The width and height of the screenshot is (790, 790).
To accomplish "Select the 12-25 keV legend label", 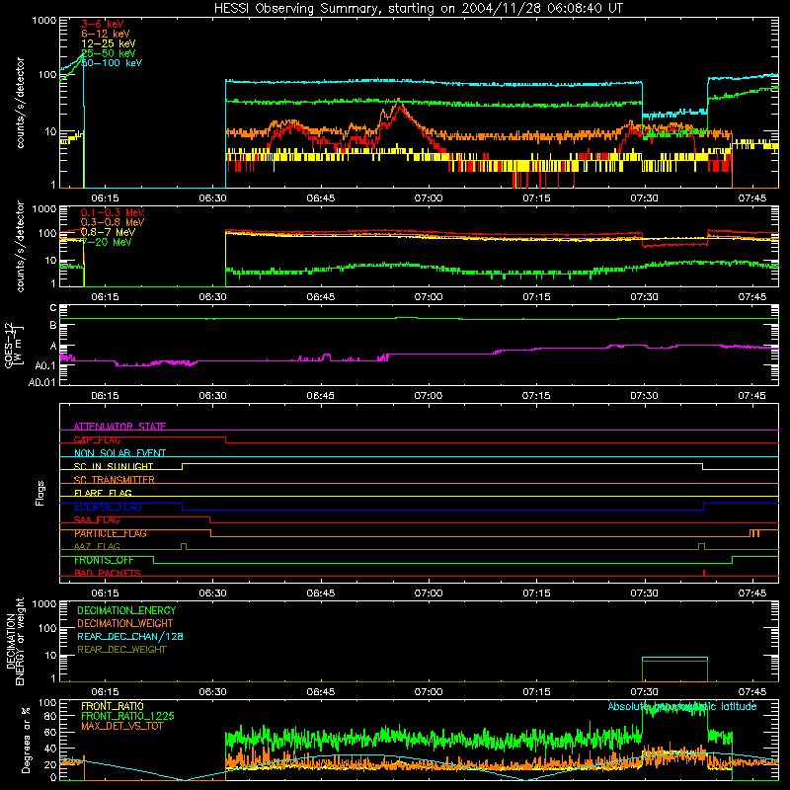I will point(109,43).
